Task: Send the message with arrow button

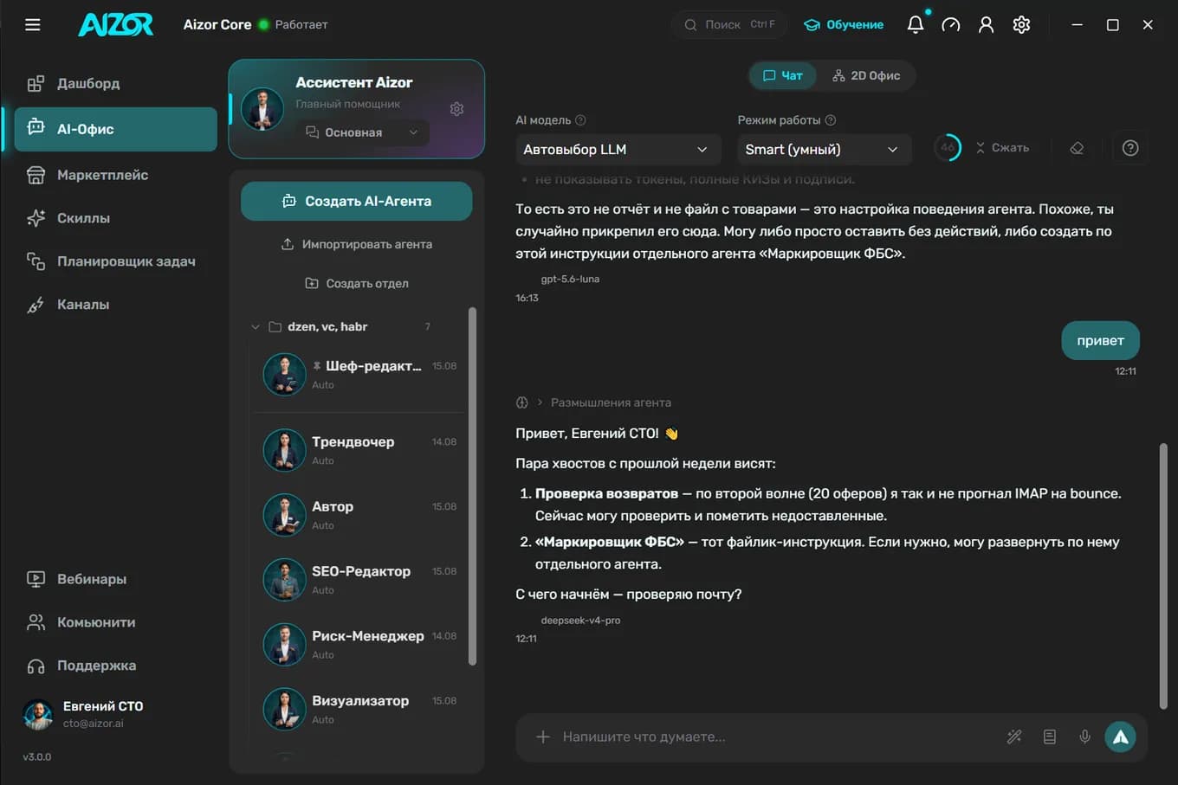Action: coord(1120,737)
